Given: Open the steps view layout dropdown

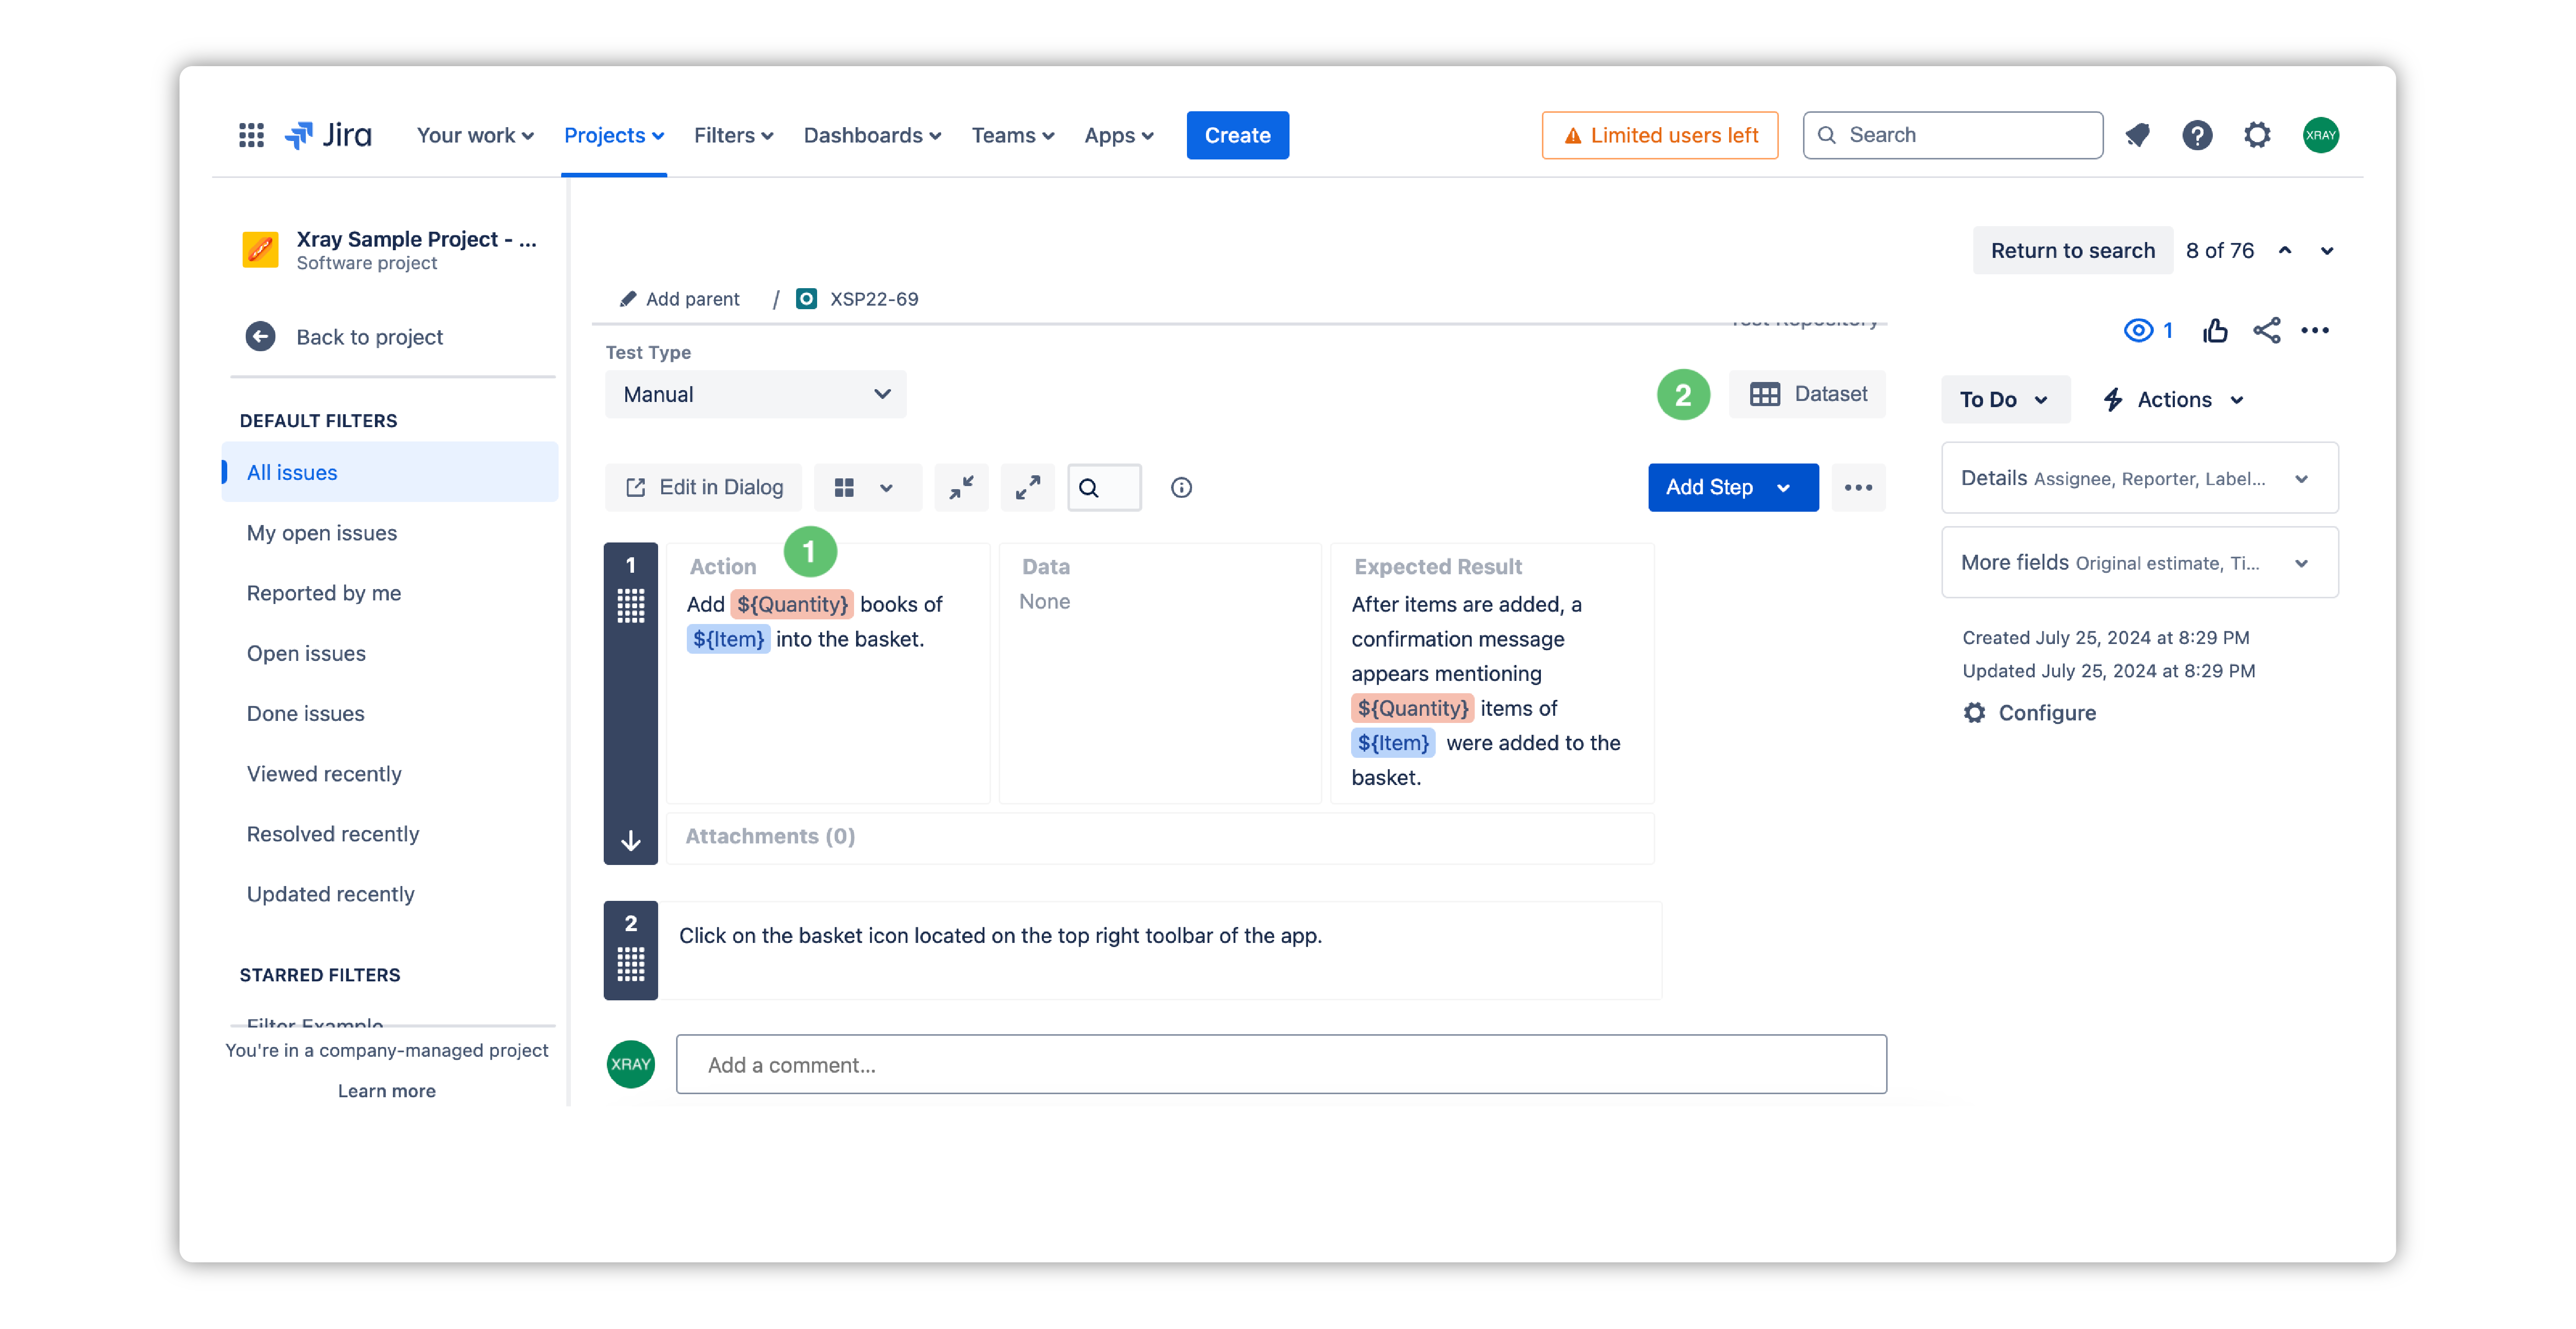Looking at the screenshot, I should [865, 488].
